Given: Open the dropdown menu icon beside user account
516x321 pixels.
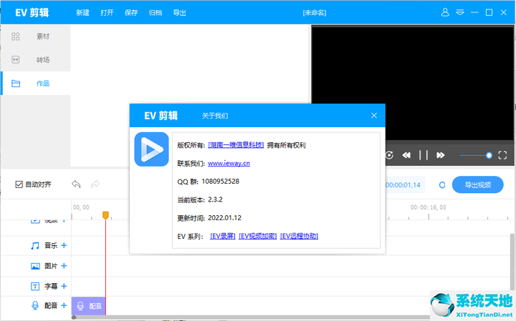Looking at the screenshot, I should click(x=460, y=13).
